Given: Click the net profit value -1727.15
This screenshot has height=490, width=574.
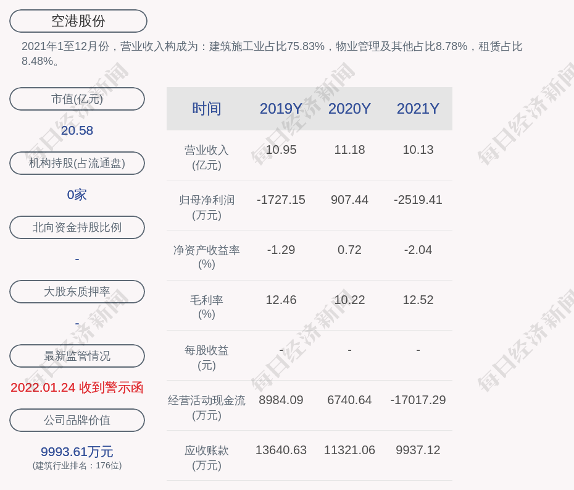Looking at the screenshot, I should (281, 200).
